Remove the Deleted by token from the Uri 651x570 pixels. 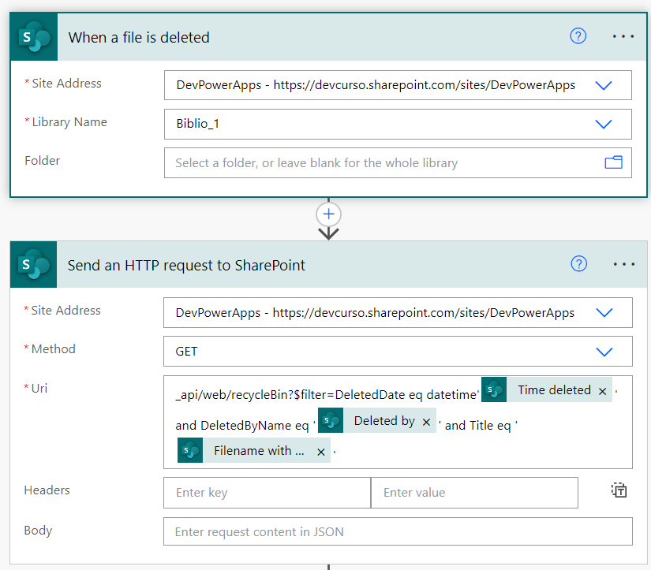click(x=426, y=422)
